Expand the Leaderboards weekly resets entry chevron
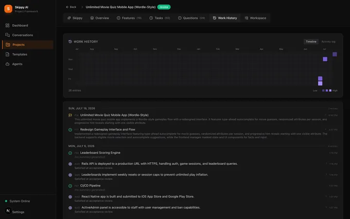350x219 pixels. tap(326, 175)
